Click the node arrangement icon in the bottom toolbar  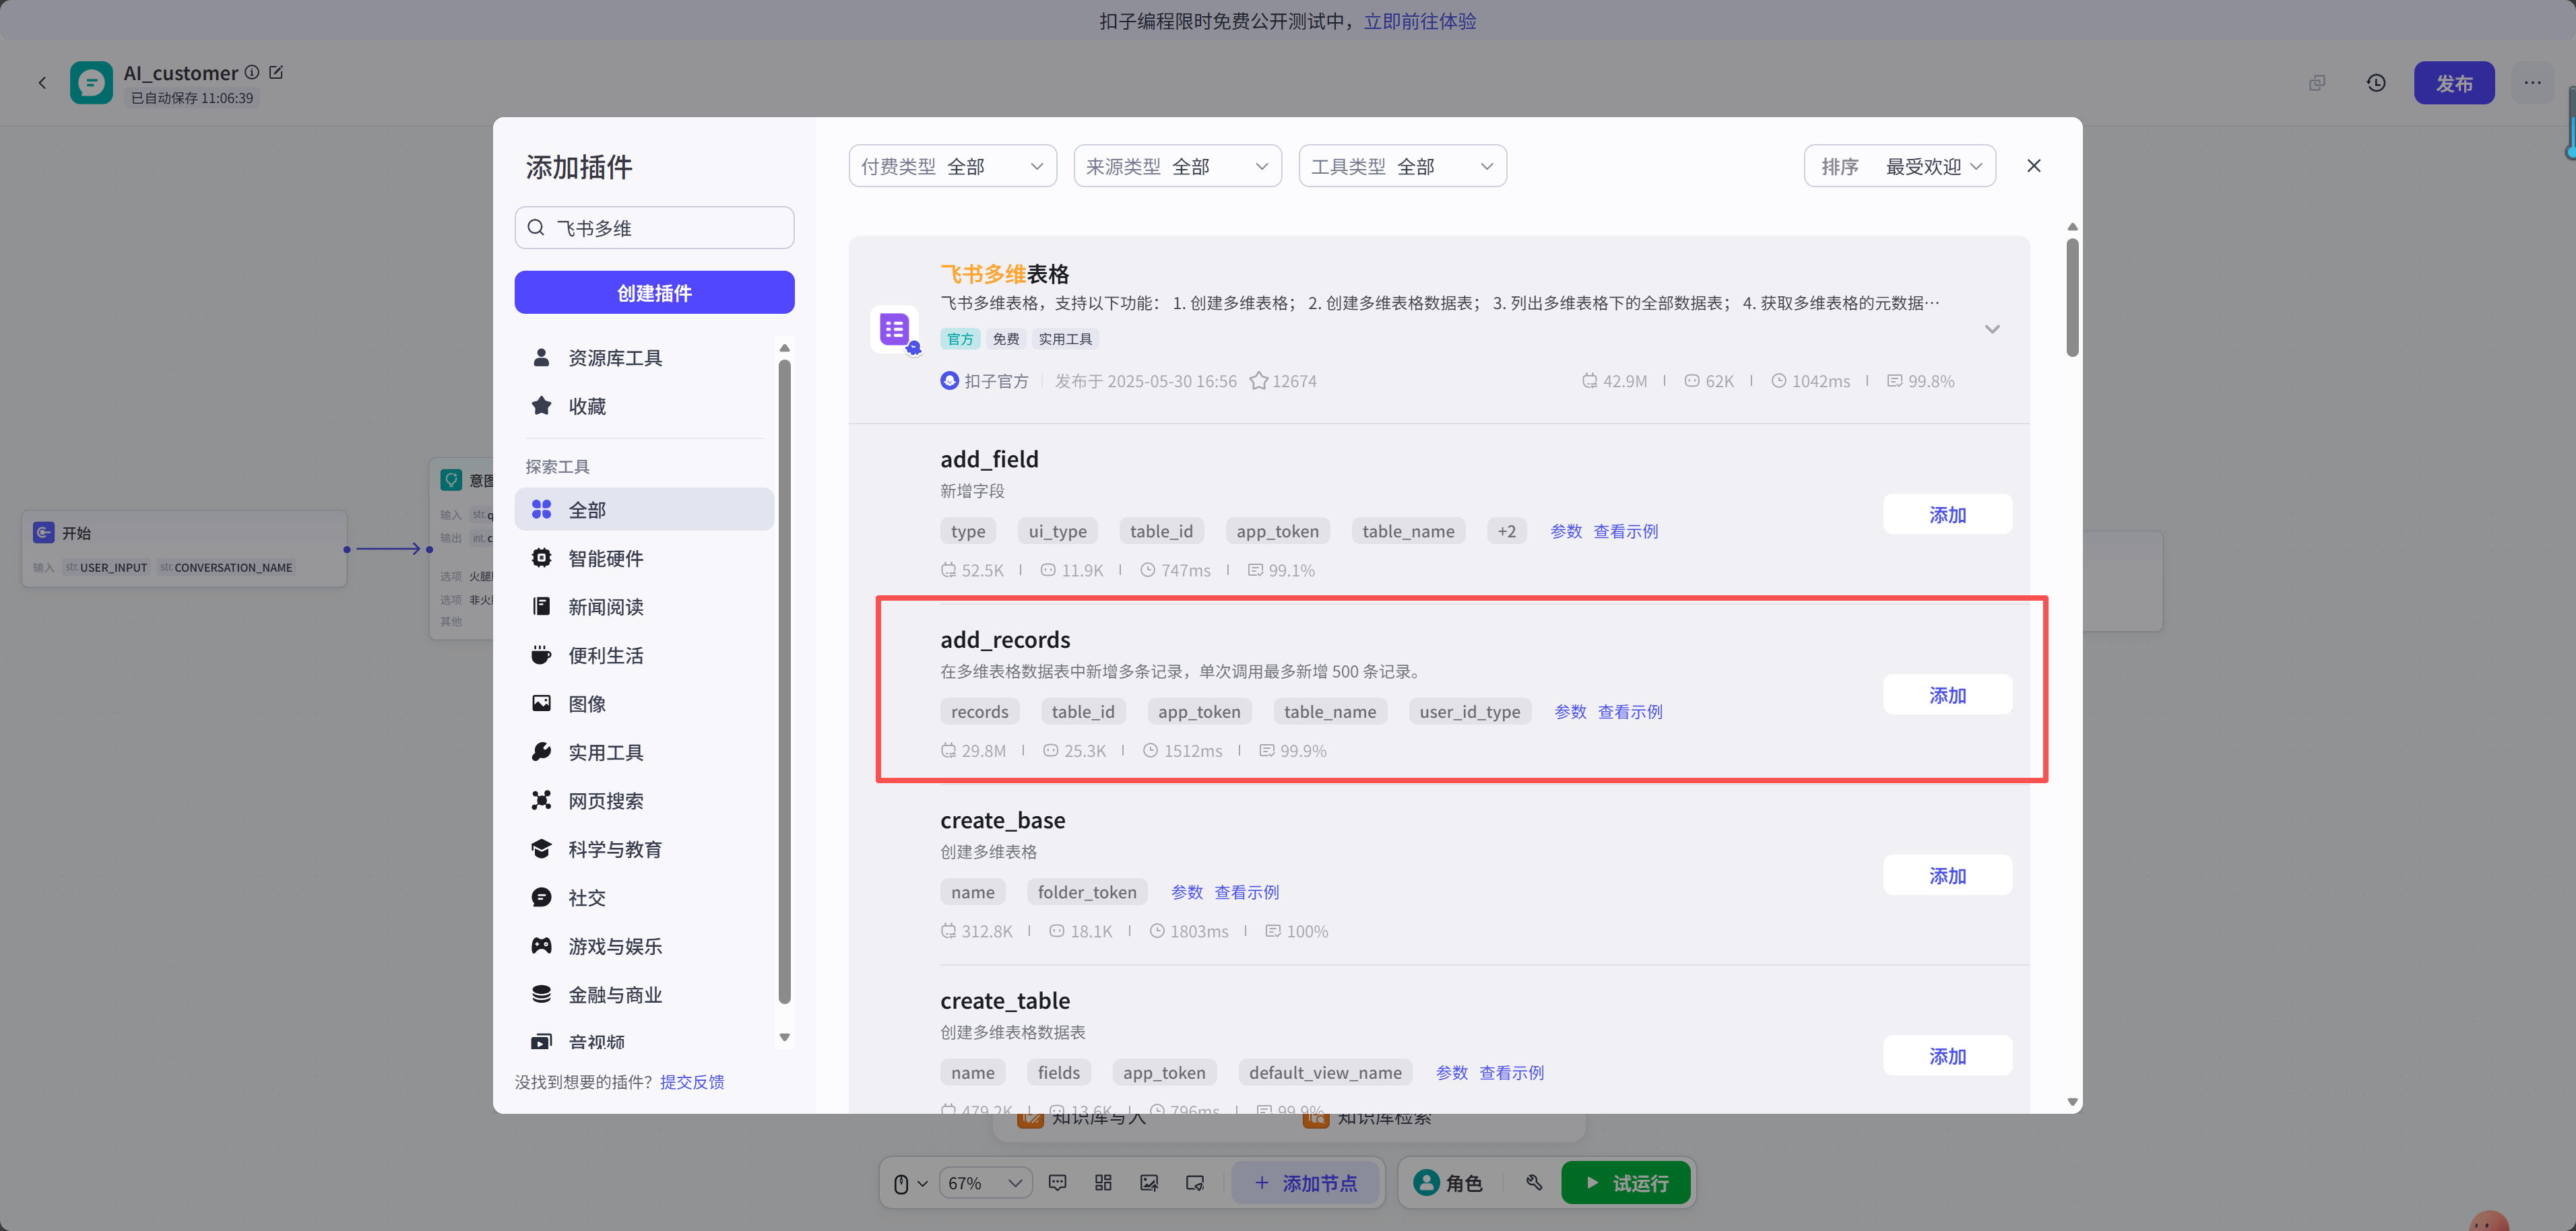(1103, 1182)
